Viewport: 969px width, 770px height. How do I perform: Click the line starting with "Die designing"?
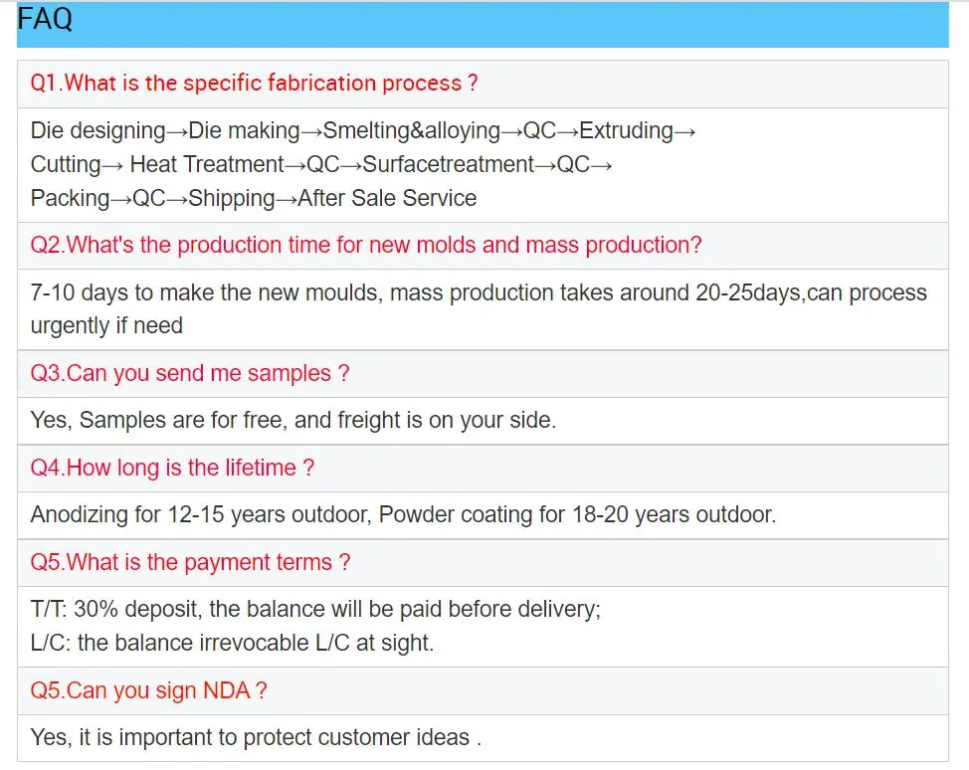(x=363, y=131)
